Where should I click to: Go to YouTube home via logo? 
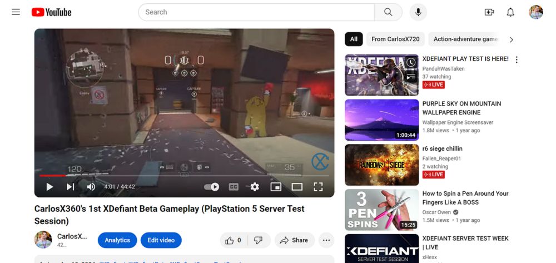click(x=51, y=12)
